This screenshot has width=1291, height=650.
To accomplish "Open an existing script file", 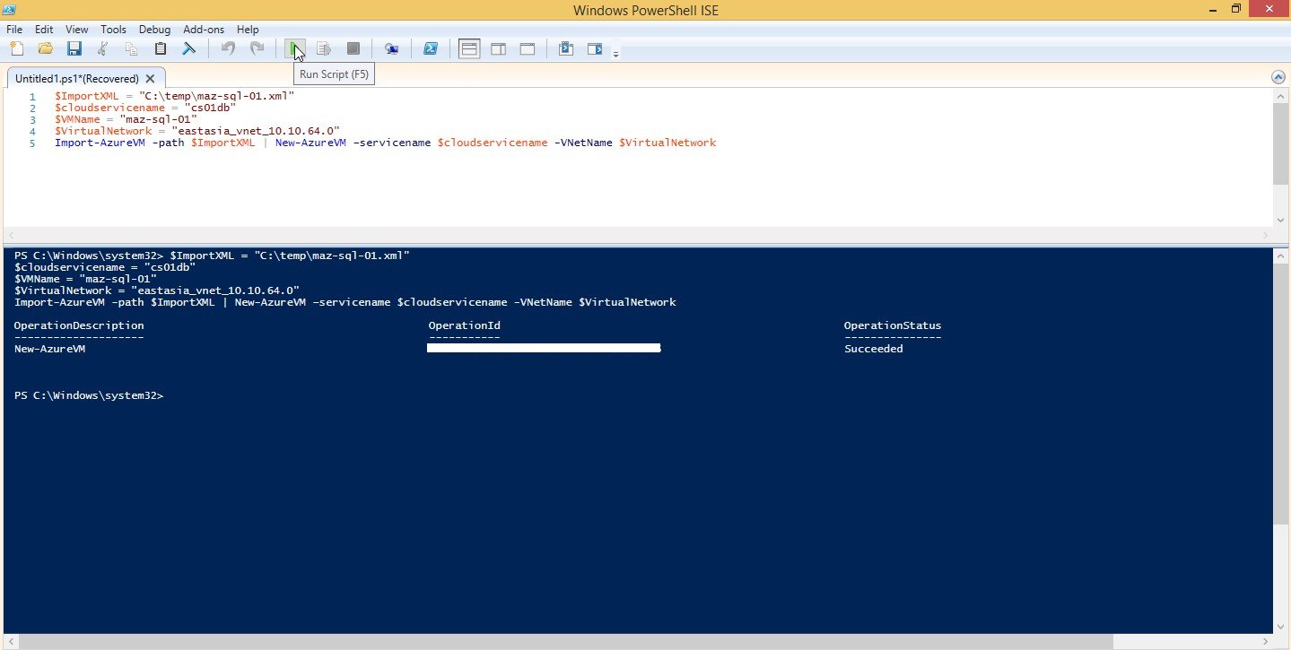I will tap(45, 48).
